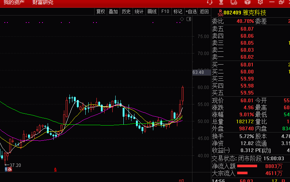
Task: Open the cube box icon
Action: tap(248, 2)
